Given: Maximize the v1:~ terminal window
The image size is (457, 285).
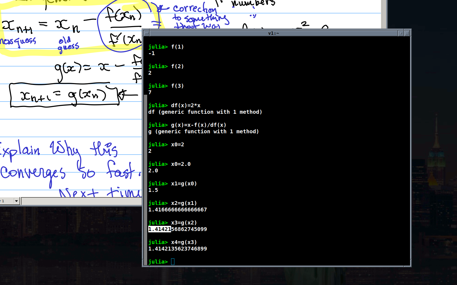Looking at the screenshot, I should (x=407, y=33).
